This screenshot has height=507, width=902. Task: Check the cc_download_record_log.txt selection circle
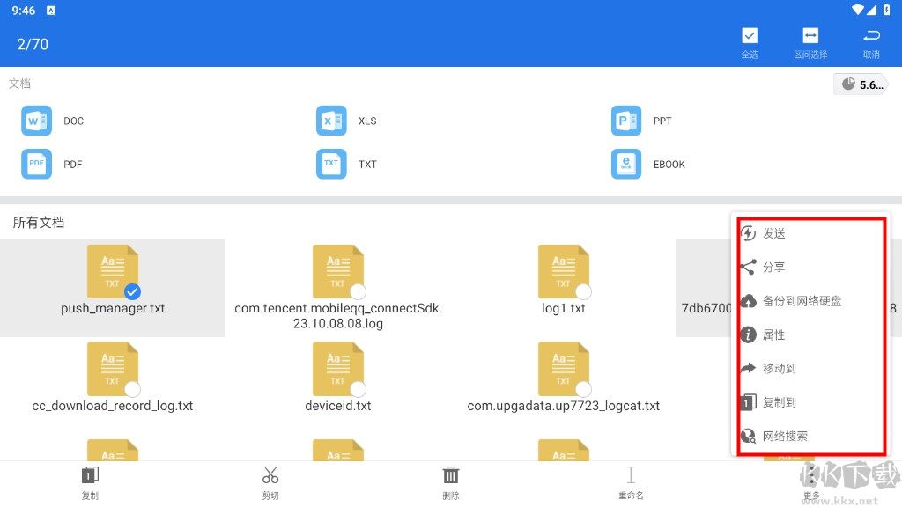pos(132,389)
